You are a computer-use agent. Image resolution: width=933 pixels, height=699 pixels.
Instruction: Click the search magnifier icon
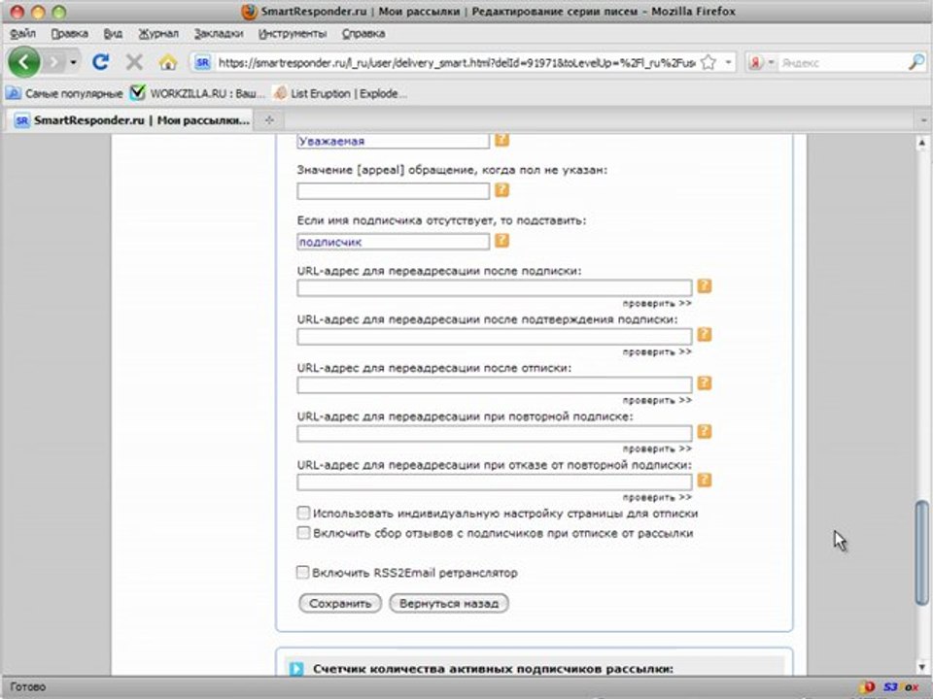(x=916, y=62)
